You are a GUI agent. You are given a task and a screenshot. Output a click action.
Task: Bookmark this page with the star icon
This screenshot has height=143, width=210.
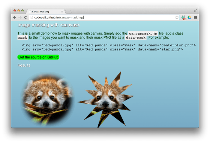pos(177,17)
